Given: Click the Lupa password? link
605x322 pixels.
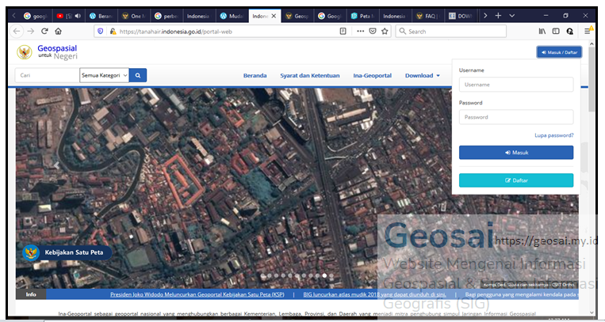Looking at the screenshot, I should point(554,135).
